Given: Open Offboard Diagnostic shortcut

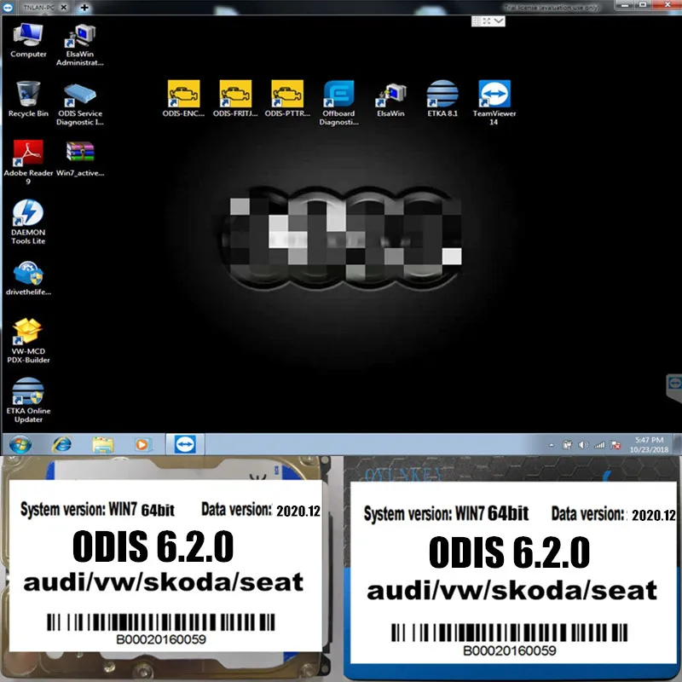Looking at the screenshot, I should tap(338, 103).
